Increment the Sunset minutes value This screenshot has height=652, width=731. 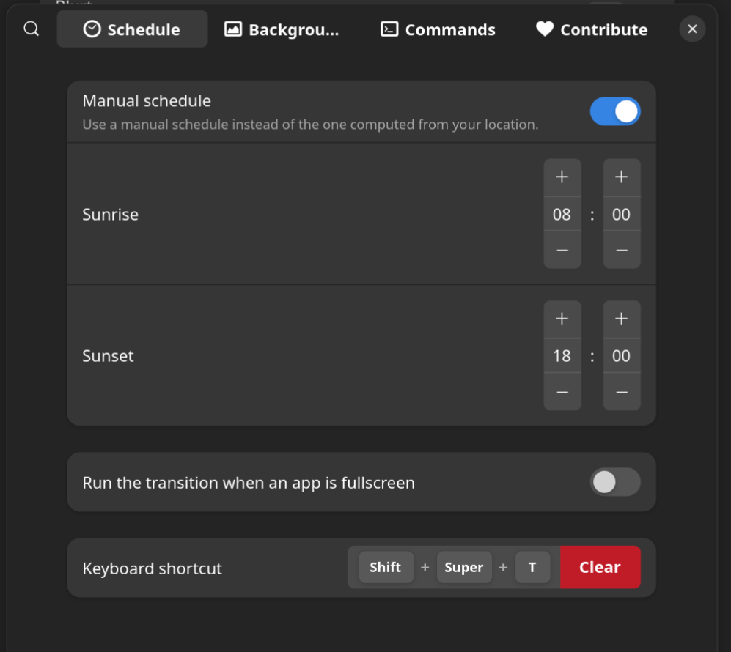click(621, 319)
